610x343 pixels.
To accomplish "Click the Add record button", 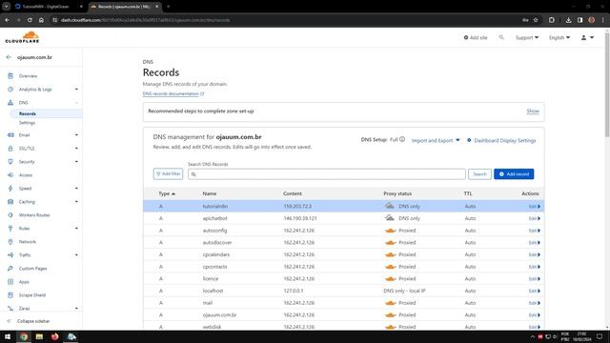I will coord(514,174).
